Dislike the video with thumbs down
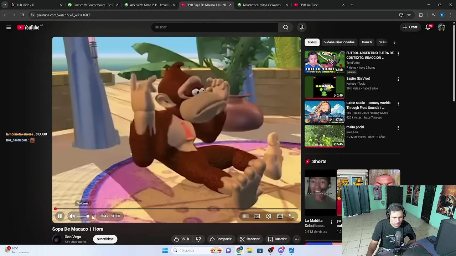Image resolution: width=456 pixels, height=256 pixels. 198,239
